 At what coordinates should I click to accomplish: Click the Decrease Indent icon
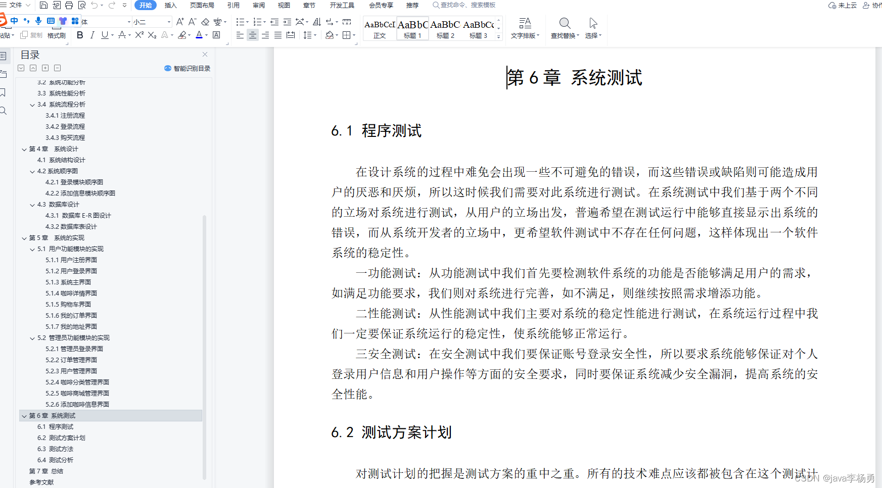tap(274, 22)
